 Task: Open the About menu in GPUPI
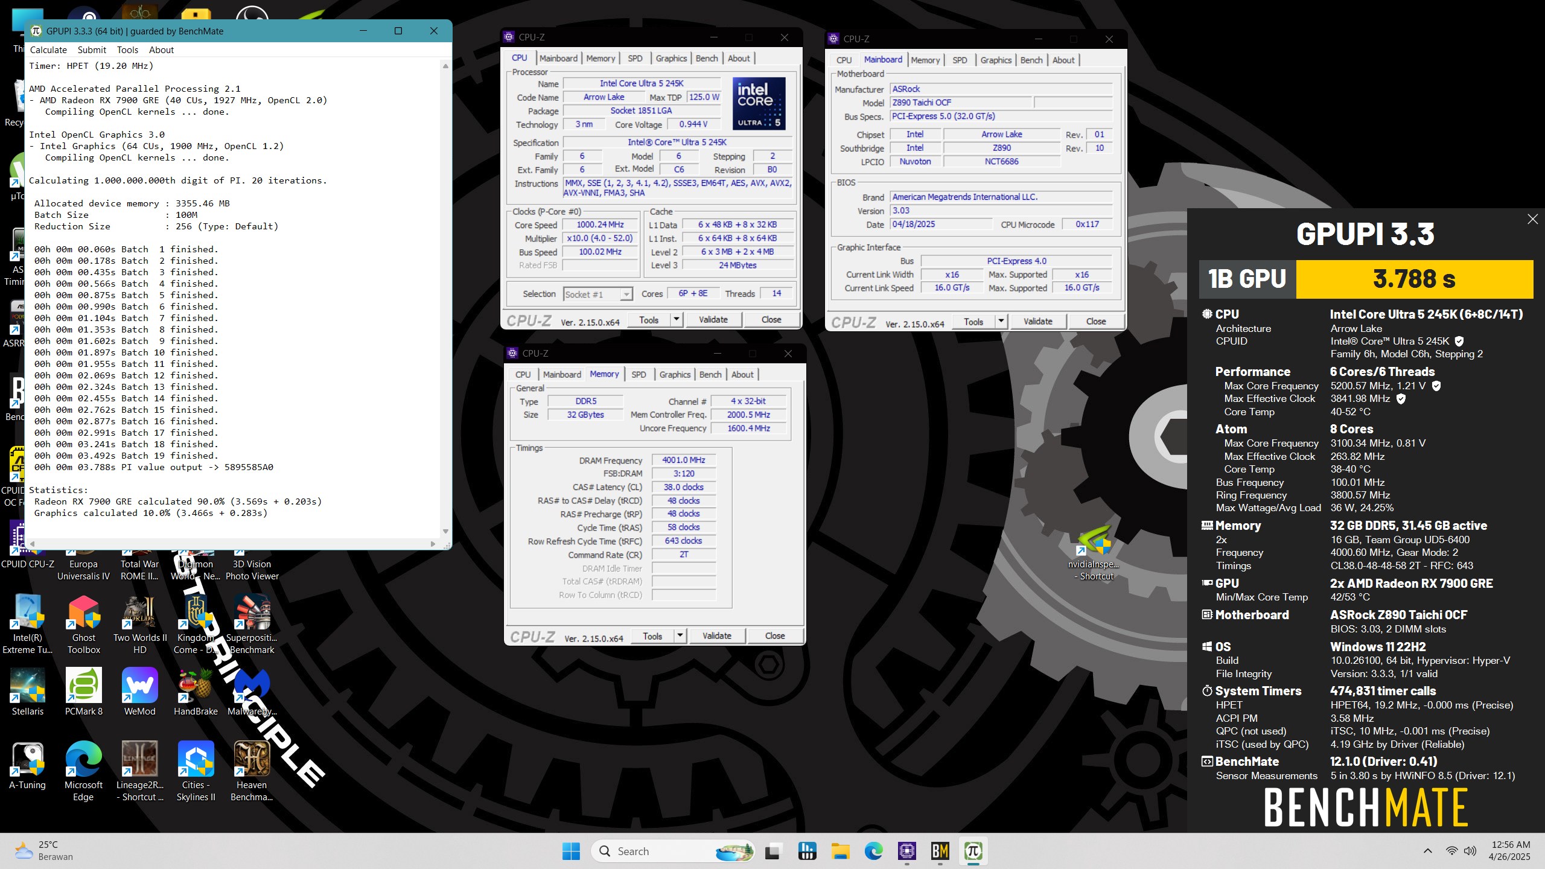pyautogui.click(x=161, y=50)
